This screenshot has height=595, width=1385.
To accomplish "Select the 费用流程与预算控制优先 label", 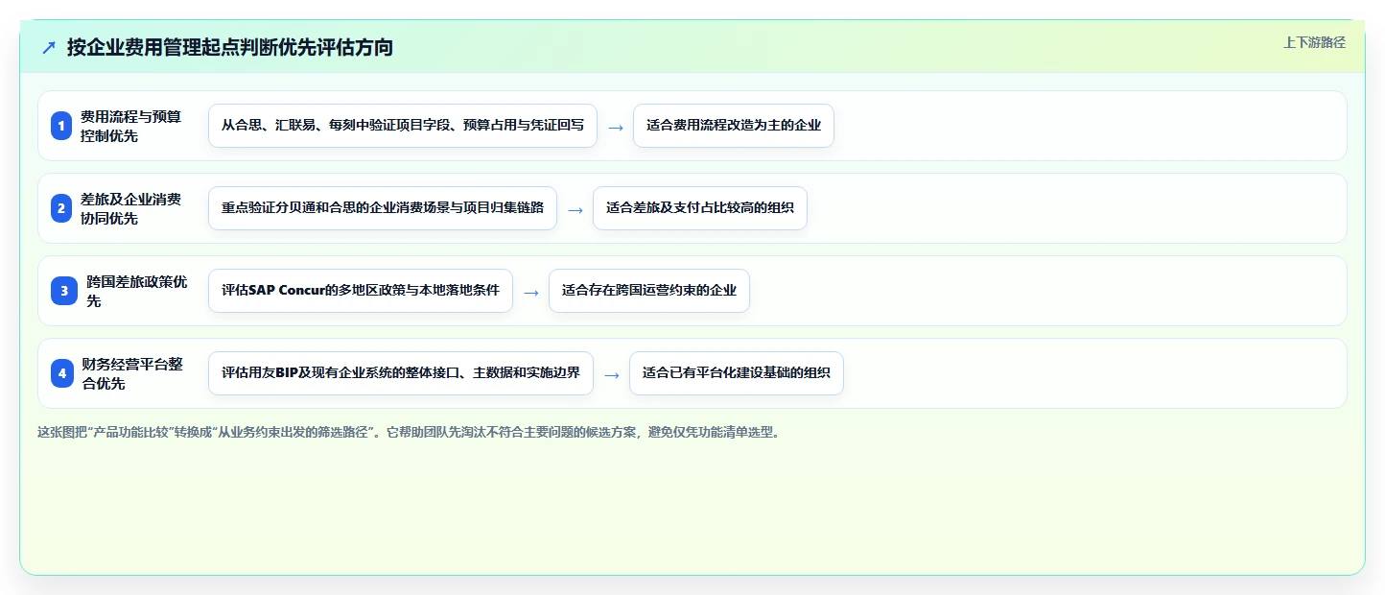I will (130, 126).
